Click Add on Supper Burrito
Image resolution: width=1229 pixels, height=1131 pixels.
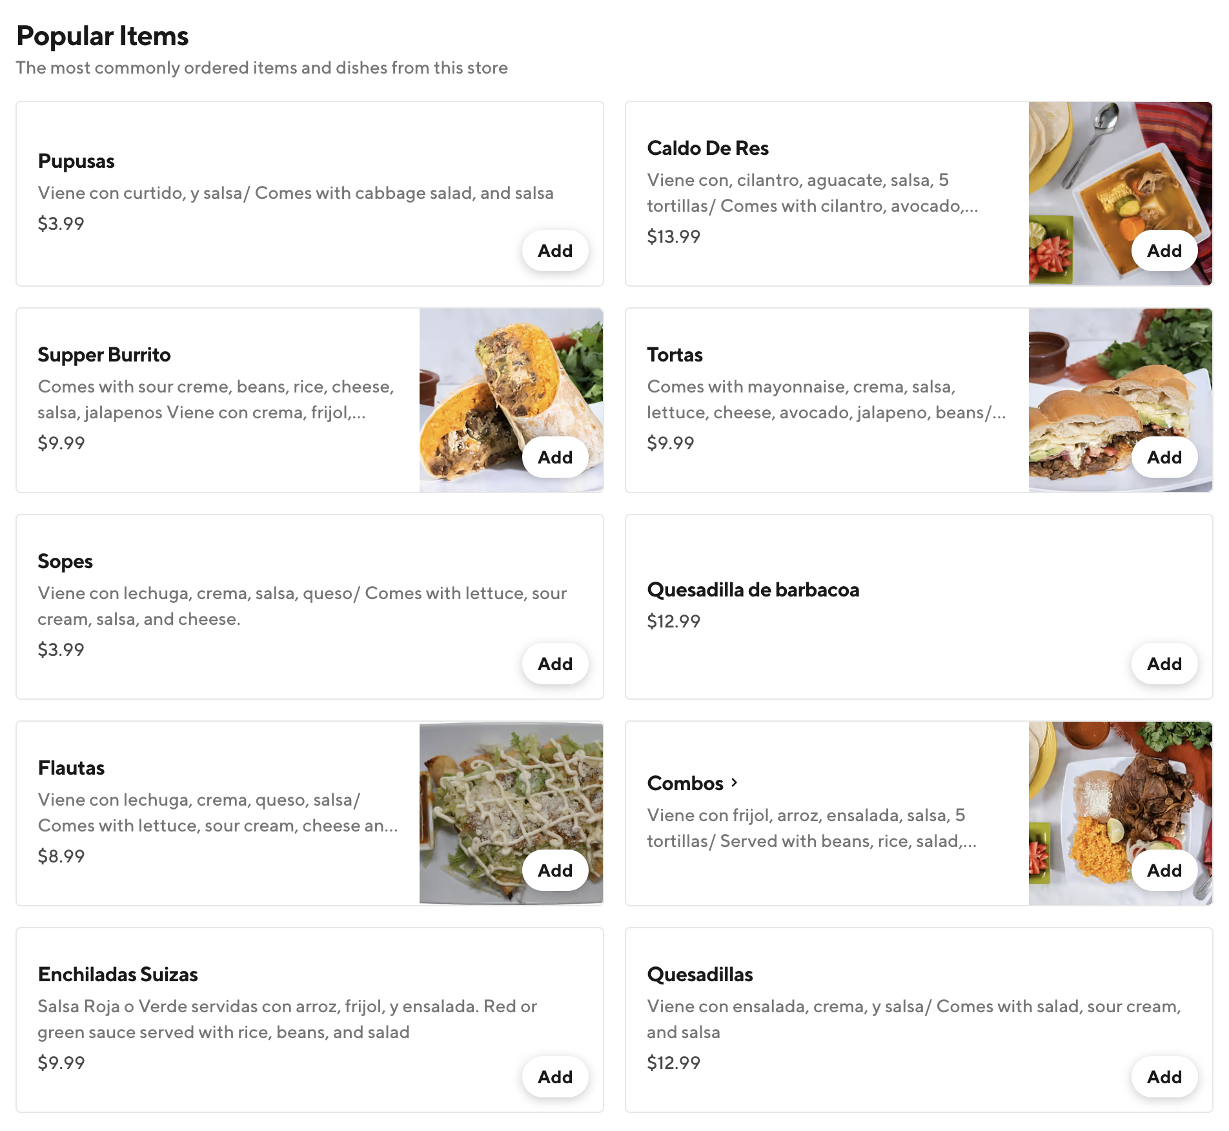pos(554,457)
